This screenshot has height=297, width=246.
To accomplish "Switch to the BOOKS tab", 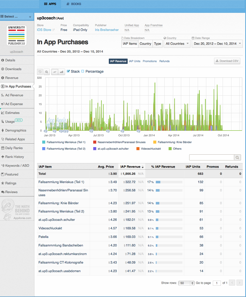I will pyautogui.click(x=74, y=4).
